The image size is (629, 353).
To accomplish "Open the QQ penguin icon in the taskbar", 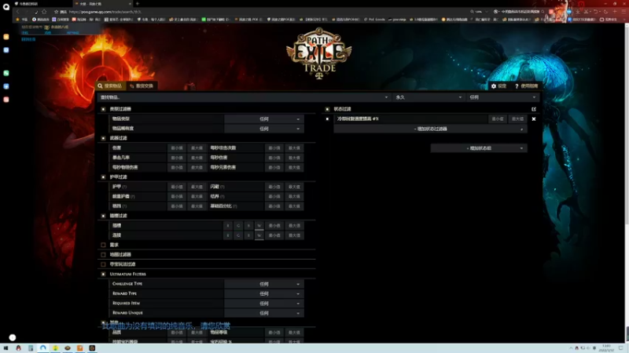I will coord(18,348).
